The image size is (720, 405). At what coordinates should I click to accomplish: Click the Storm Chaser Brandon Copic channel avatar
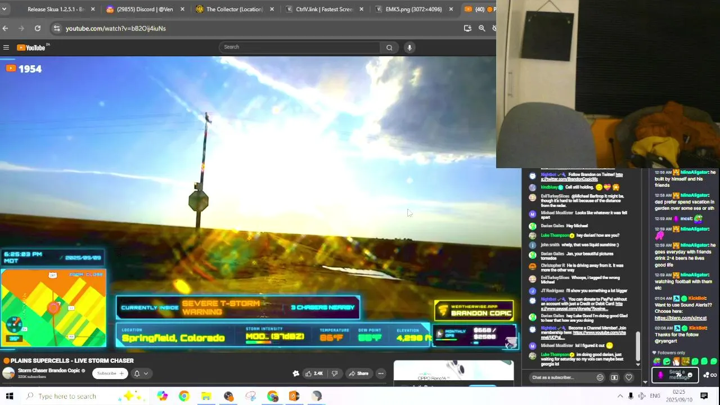pyautogui.click(x=8, y=373)
